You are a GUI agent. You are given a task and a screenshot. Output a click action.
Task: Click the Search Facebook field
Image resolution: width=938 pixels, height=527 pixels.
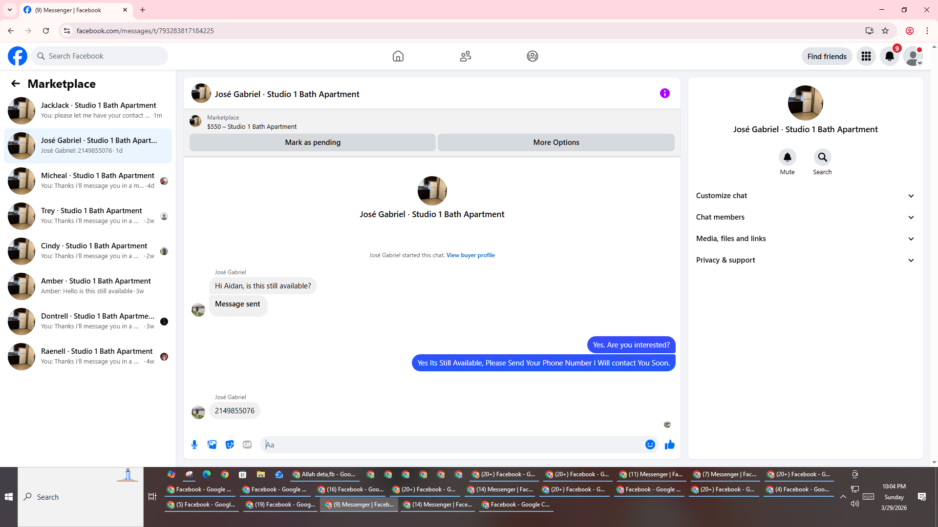tap(100, 56)
